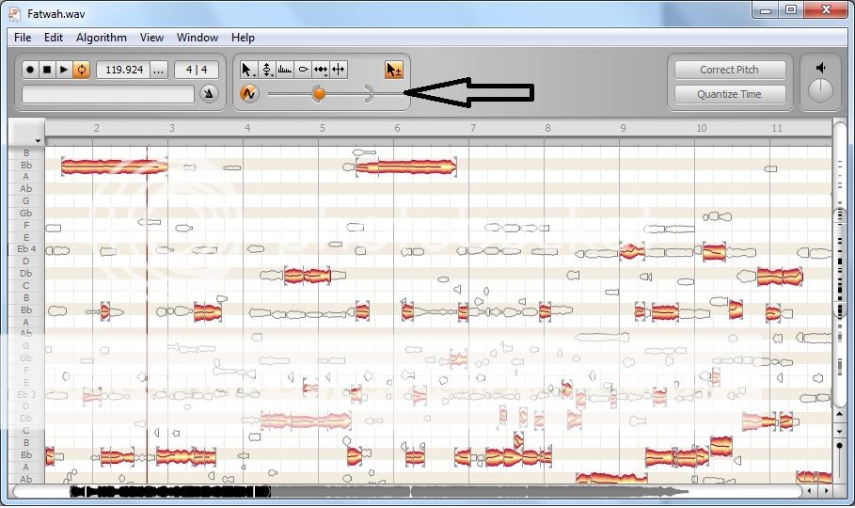The image size is (855, 508).
Task: Select the timing tool
Action: tap(321, 70)
